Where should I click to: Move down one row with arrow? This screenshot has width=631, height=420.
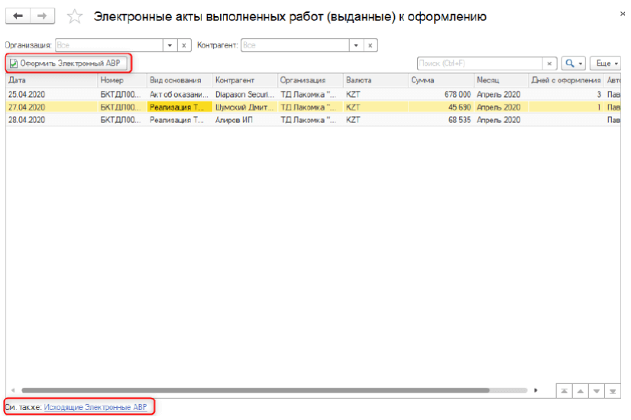tap(597, 391)
